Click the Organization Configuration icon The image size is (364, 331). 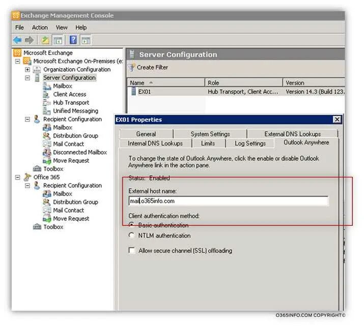pyautogui.click(x=37, y=70)
